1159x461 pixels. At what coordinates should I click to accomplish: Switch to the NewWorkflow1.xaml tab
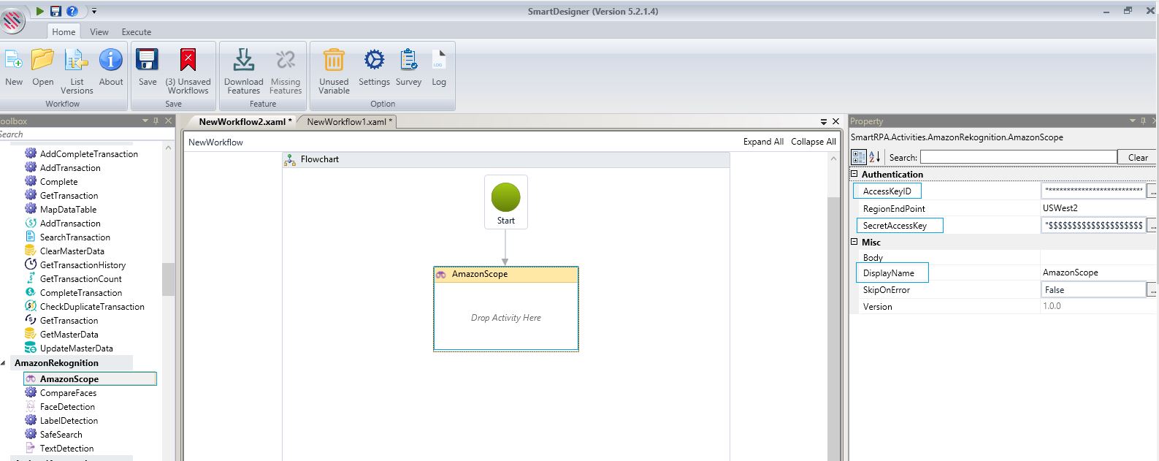tap(349, 122)
